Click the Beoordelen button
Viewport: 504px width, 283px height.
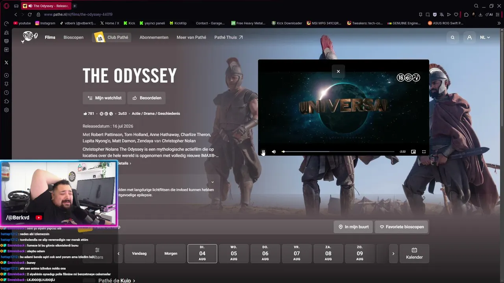(x=146, y=98)
